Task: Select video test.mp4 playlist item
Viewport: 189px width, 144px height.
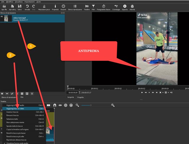Action: [32, 18]
